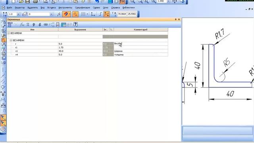
Task: Open the Вид menu
Action: [42, 8]
